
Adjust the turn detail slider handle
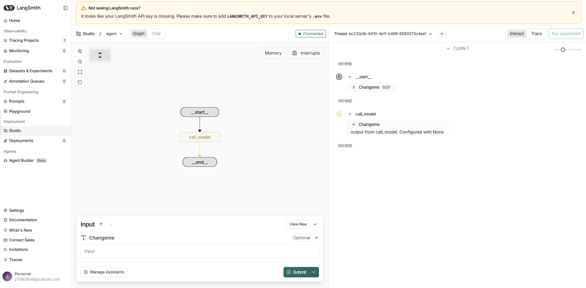coord(563,50)
